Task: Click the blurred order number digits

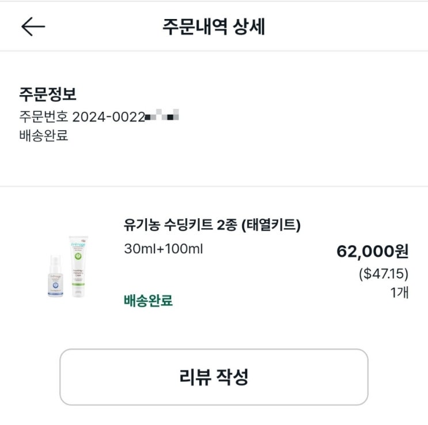Action: point(162,116)
